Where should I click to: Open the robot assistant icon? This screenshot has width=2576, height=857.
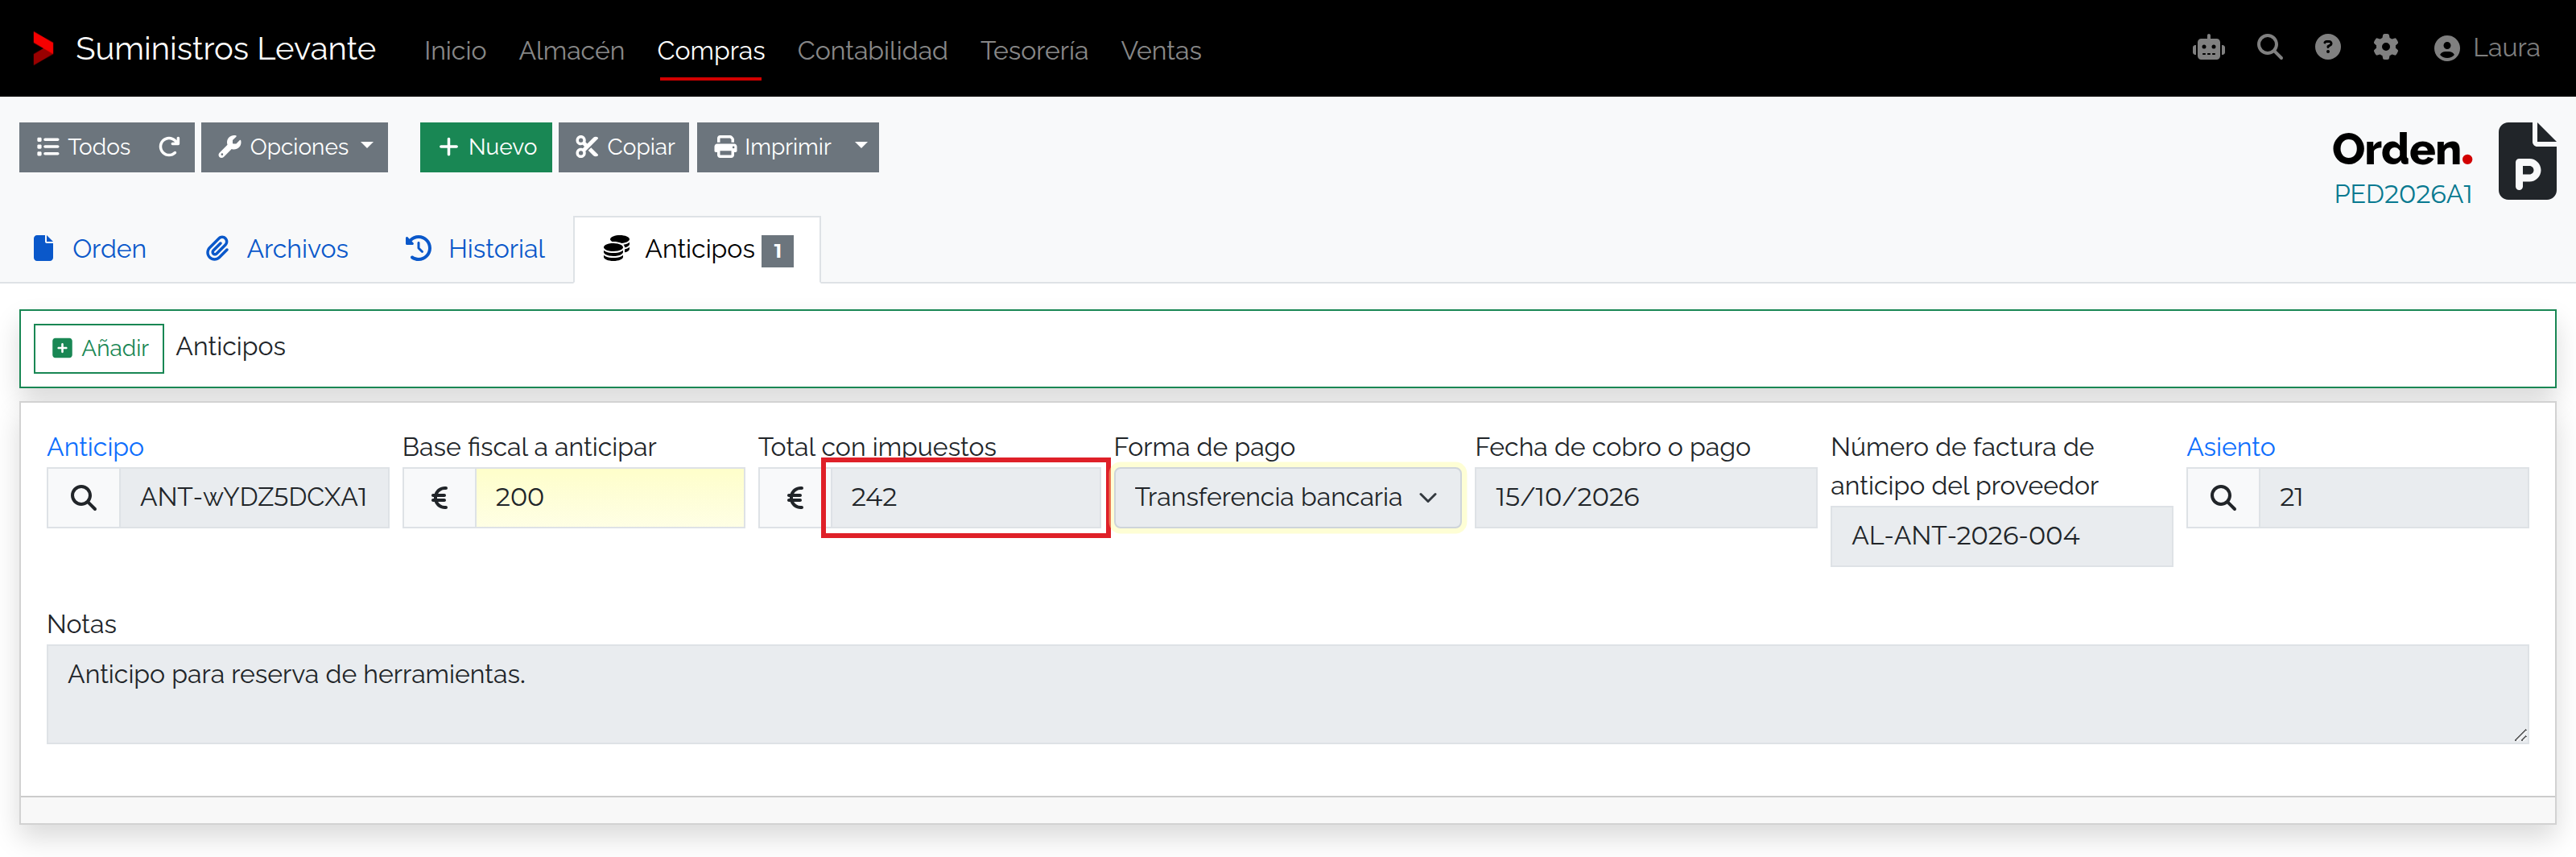(x=2208, y=48)
